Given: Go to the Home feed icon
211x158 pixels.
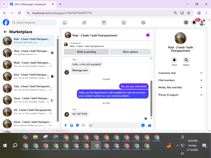Looking at the screenshot, I should [x=65, y=22].
